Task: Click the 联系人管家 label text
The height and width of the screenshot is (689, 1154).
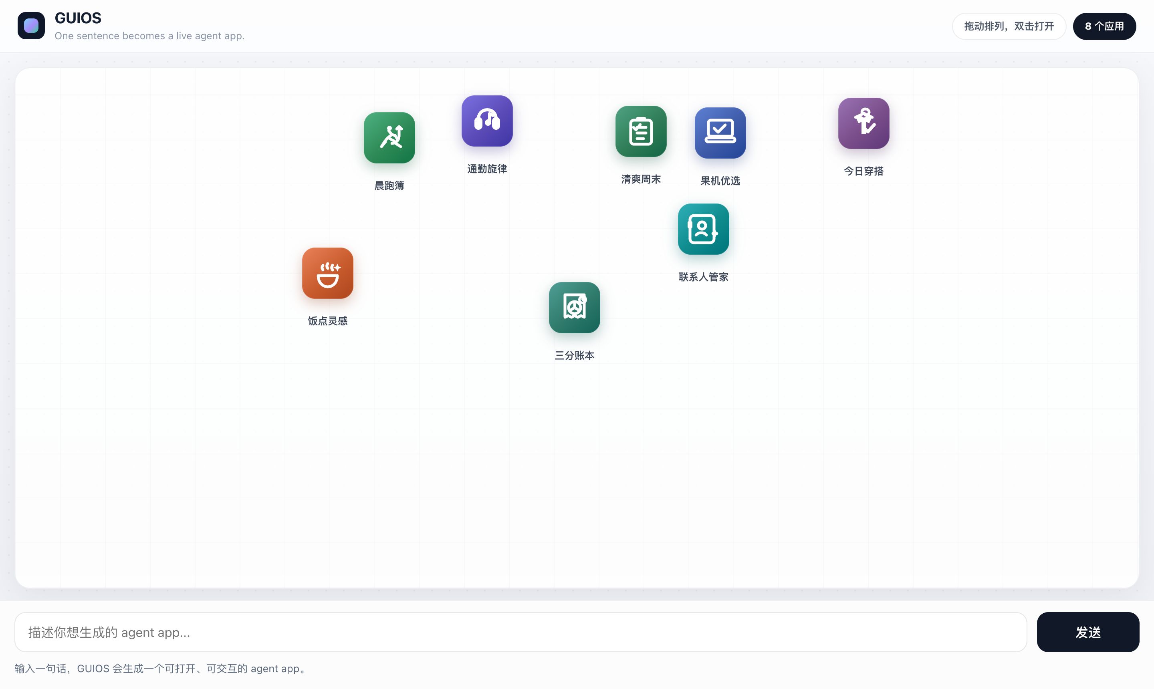Action: [704, 277]
